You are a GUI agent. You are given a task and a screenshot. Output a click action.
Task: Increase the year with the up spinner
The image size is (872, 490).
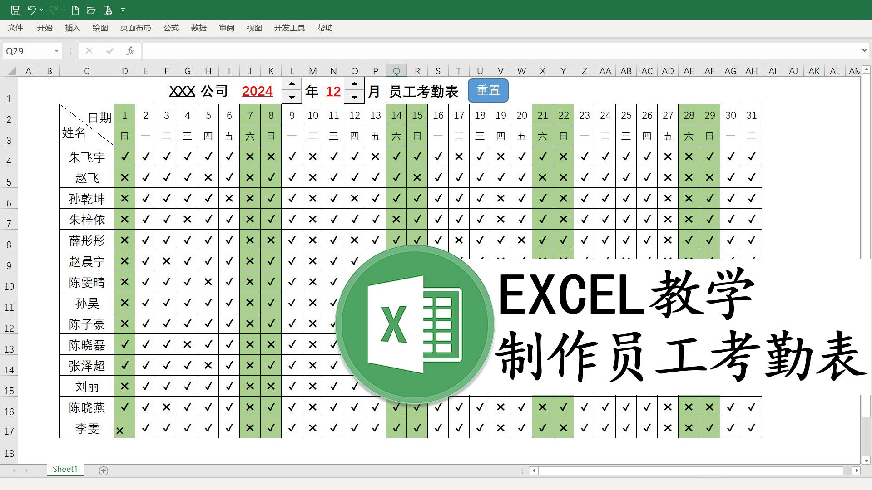(x=292, y=84)
